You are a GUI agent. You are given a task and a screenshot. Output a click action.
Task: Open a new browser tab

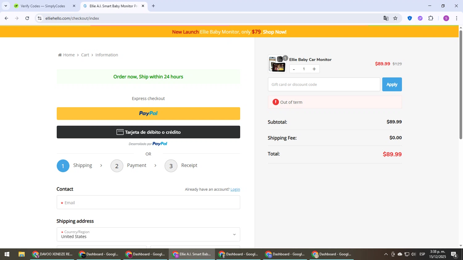point(153,6)
